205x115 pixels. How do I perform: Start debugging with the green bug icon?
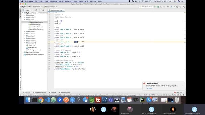[158, 7]
